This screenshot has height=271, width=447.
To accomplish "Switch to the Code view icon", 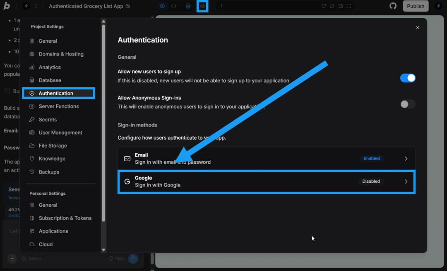I will (x=173, y=6).
